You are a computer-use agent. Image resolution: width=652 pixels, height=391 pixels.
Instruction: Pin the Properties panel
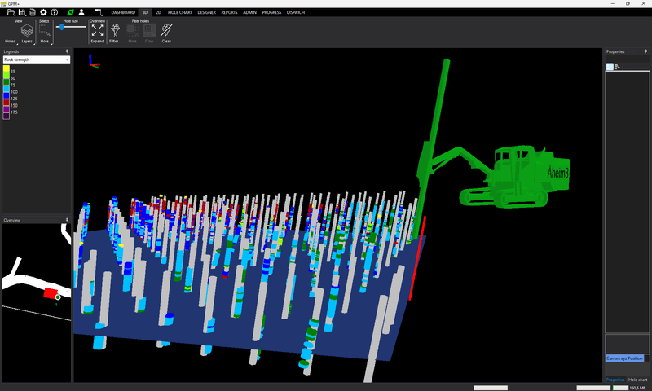coord(645,51)
